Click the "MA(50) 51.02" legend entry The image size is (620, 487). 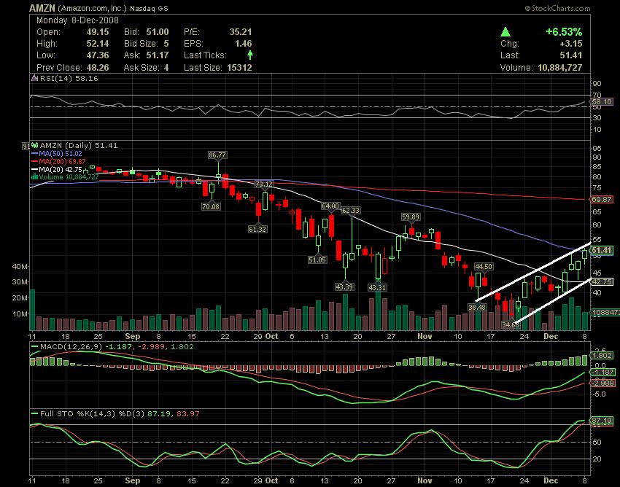click(x=61, y=154)
